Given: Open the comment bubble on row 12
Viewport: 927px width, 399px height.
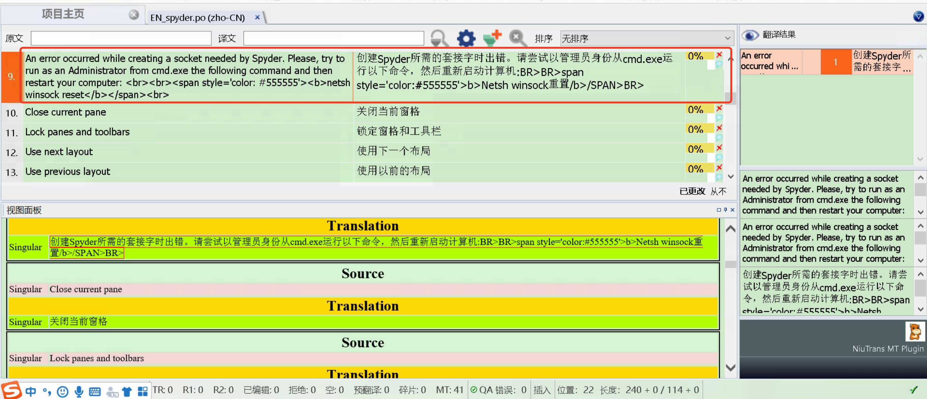Looking at the screenshot, I should [719, 157].
